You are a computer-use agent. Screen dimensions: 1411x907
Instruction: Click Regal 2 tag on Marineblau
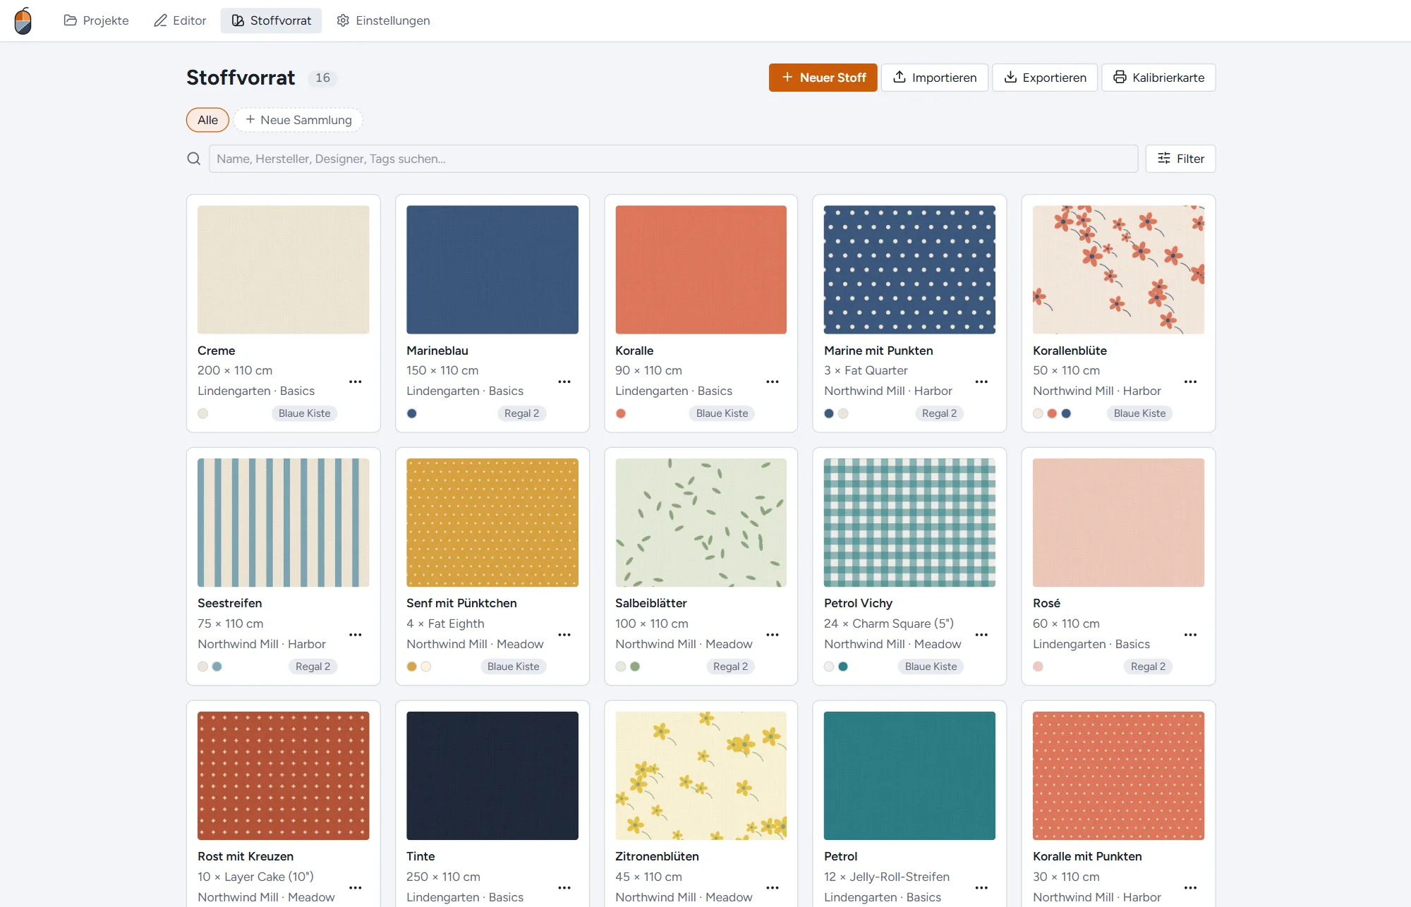pyautogui.click(x=521, y=413)
